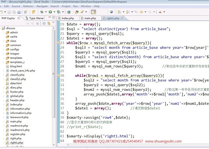
Task: Collapse all in PHP Explorer
Action: click(44, 24)
